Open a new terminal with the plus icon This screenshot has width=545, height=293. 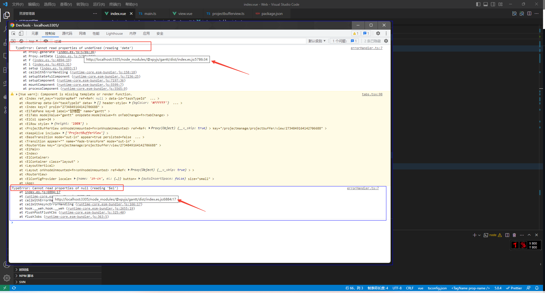point(475,235)
